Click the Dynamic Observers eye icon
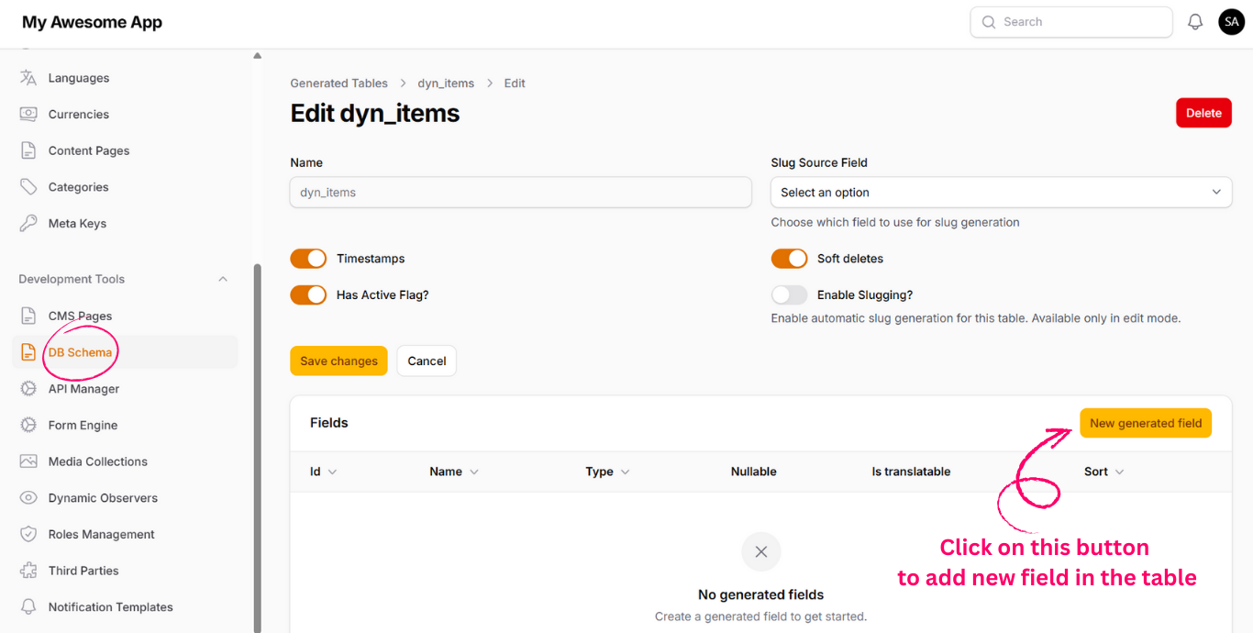Viewport: 1253px width, 633px height. coord(28,498)
